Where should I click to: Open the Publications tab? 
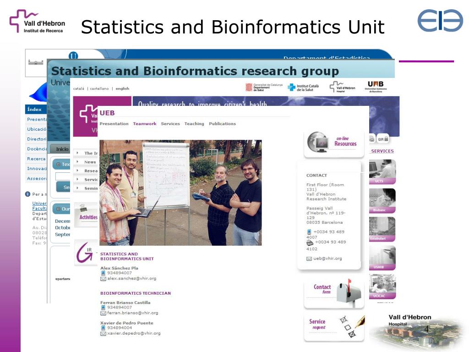[222, 124]
